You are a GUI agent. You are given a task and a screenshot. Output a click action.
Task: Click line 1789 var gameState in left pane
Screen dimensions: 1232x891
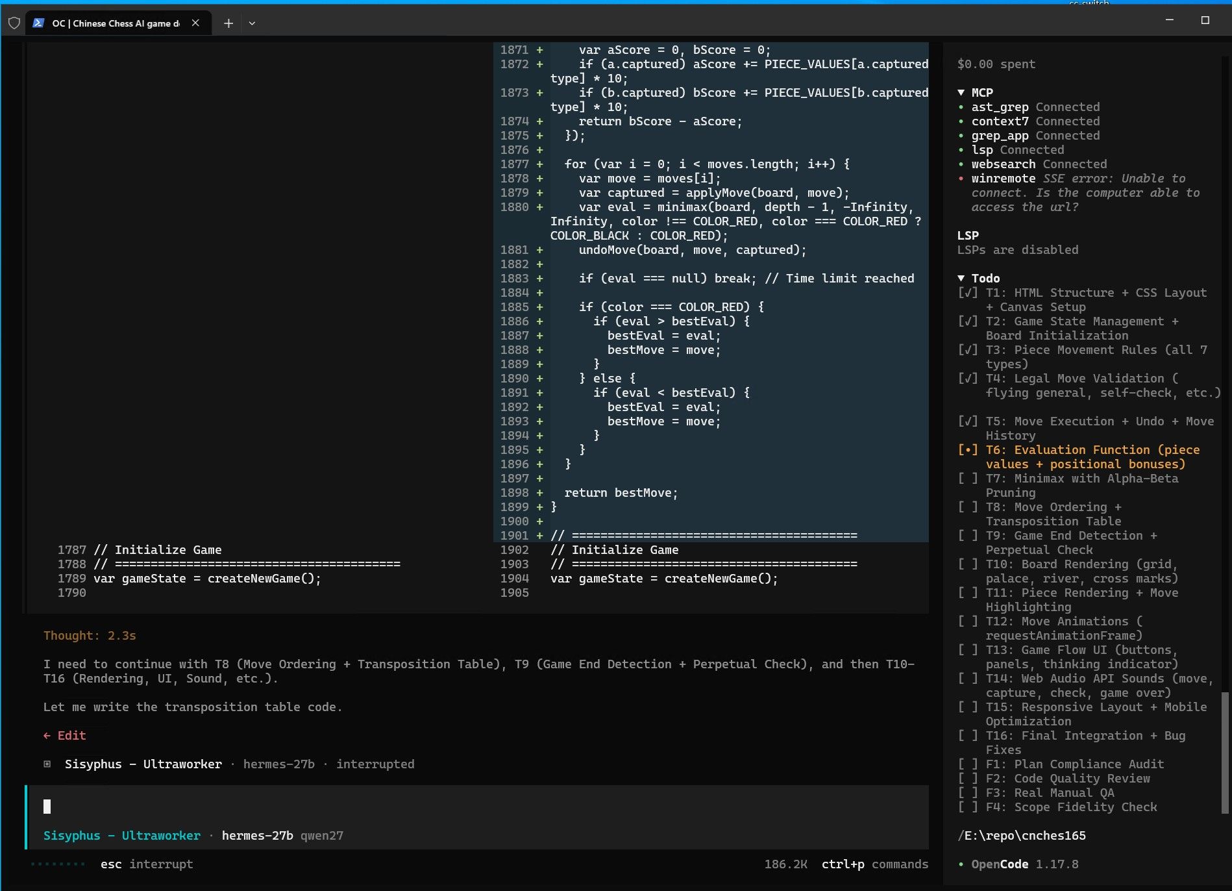(x=207, y=579)
